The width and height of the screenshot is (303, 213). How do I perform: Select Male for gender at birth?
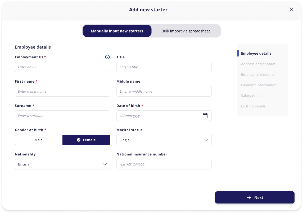pos(39,140)
